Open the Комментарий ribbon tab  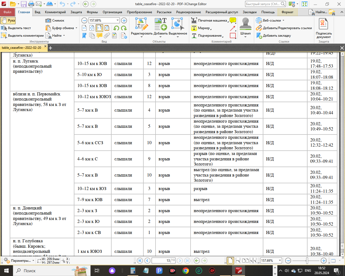point(55,12)
